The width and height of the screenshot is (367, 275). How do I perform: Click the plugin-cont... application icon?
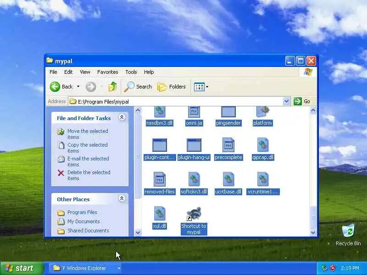click(160, 145)
